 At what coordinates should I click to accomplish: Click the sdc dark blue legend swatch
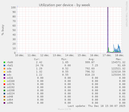coord(4,75)
